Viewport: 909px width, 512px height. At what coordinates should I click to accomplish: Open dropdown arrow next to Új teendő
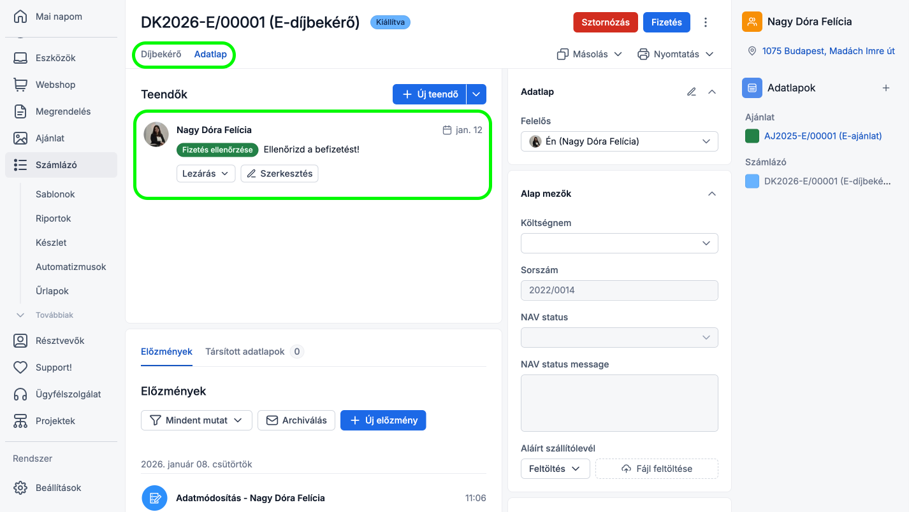477,94
